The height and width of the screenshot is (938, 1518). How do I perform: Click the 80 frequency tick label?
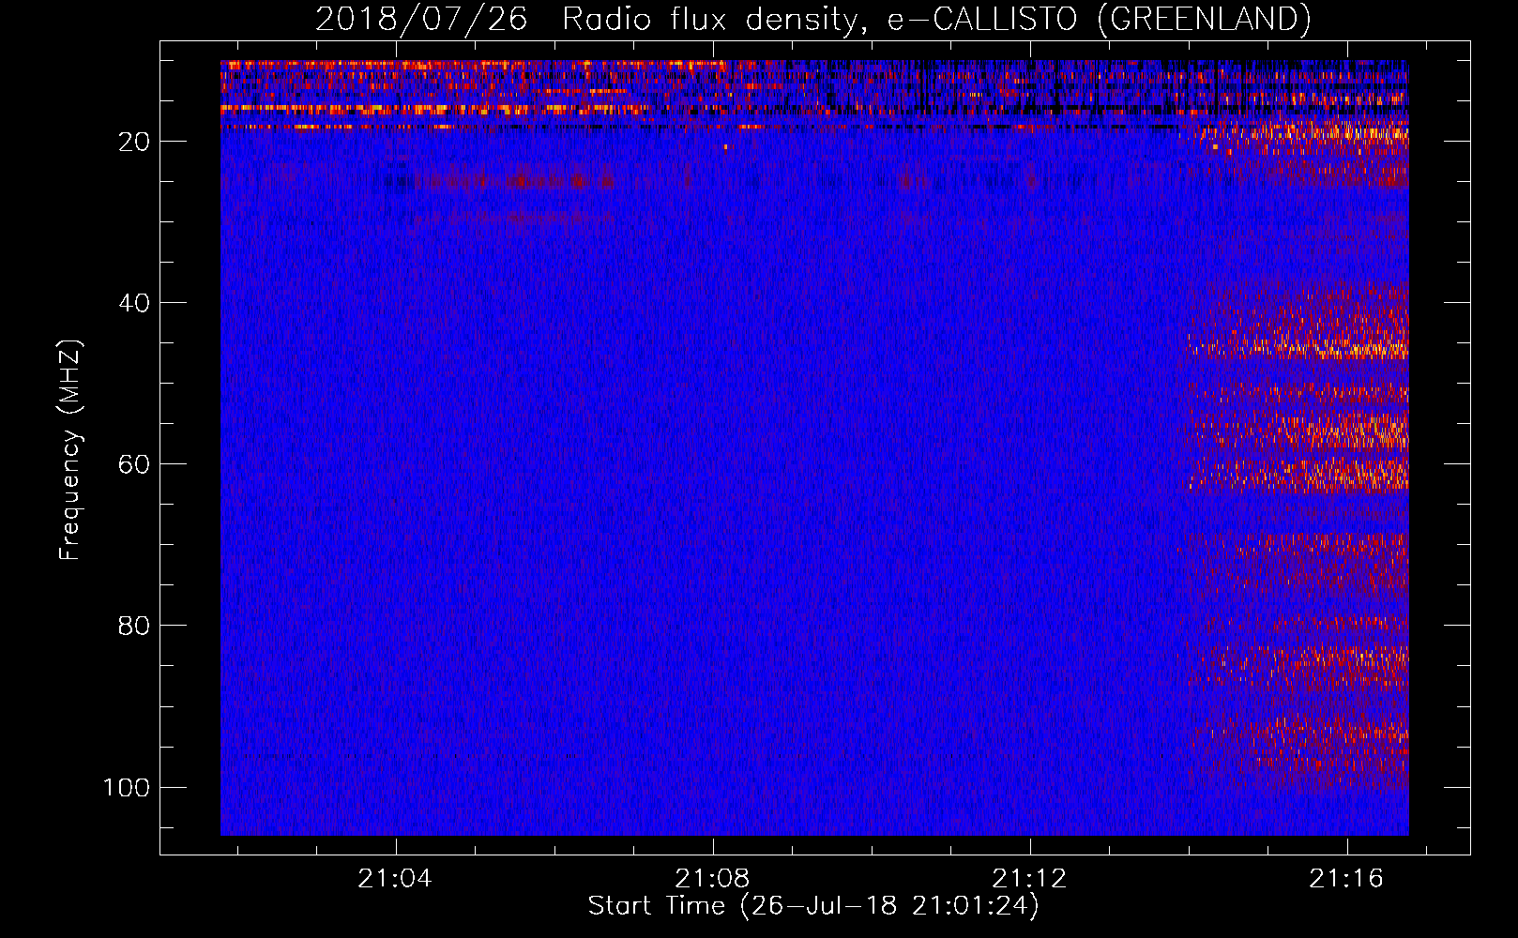pyautogui.click(x=134, y=626)
